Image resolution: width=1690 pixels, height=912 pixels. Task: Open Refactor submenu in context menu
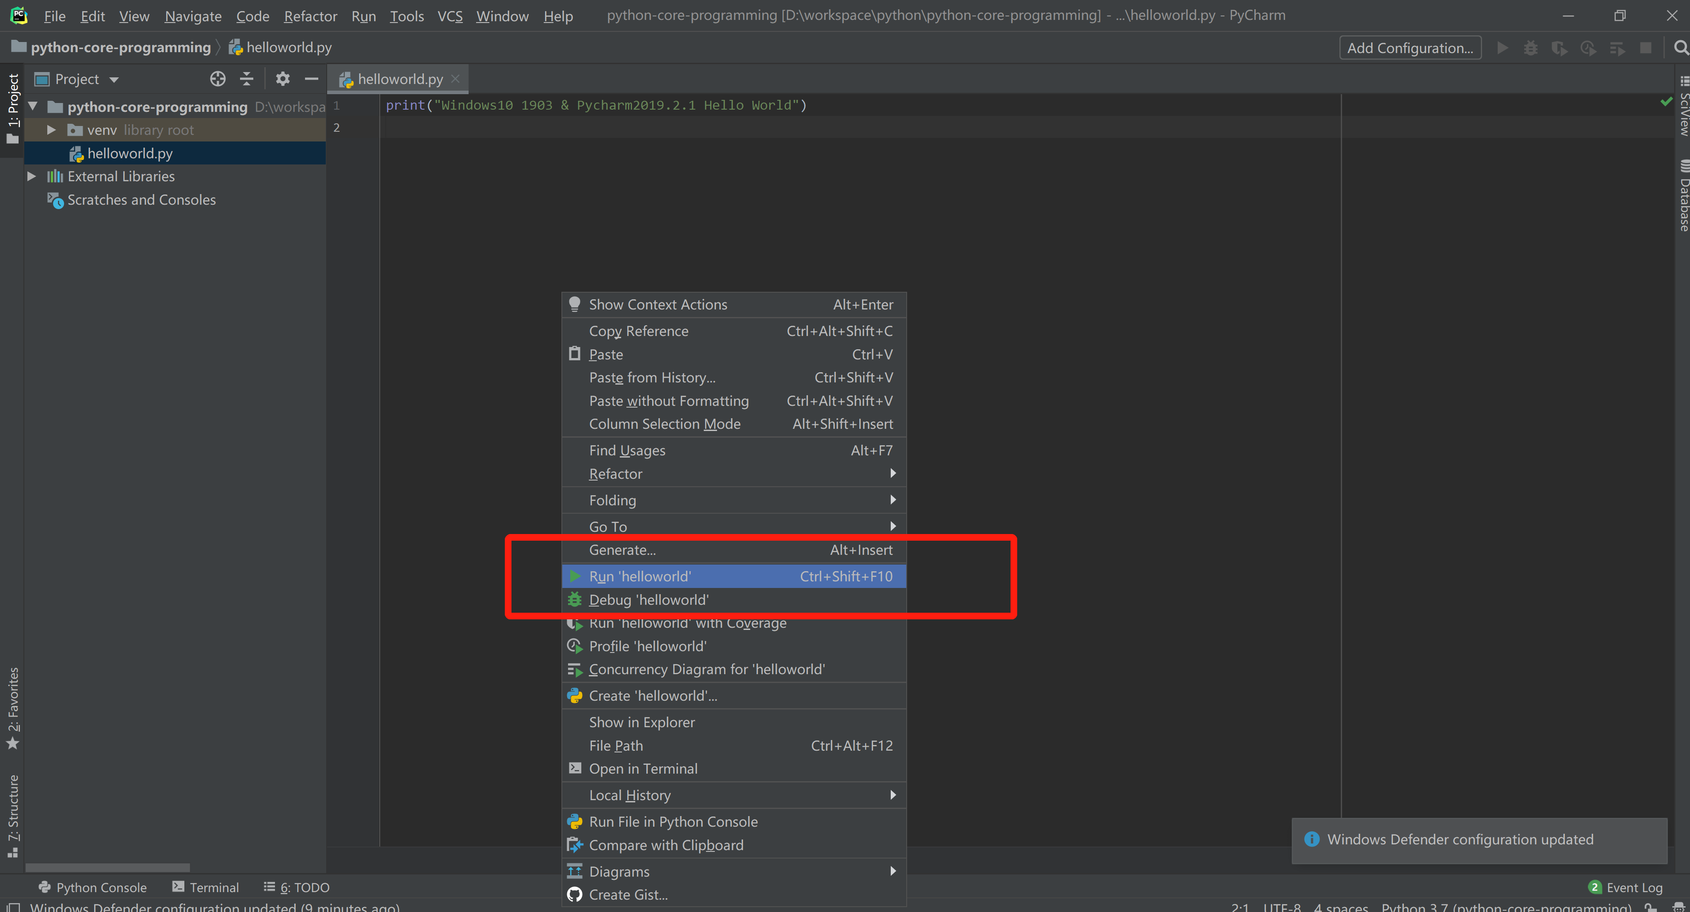pos(733,474)
